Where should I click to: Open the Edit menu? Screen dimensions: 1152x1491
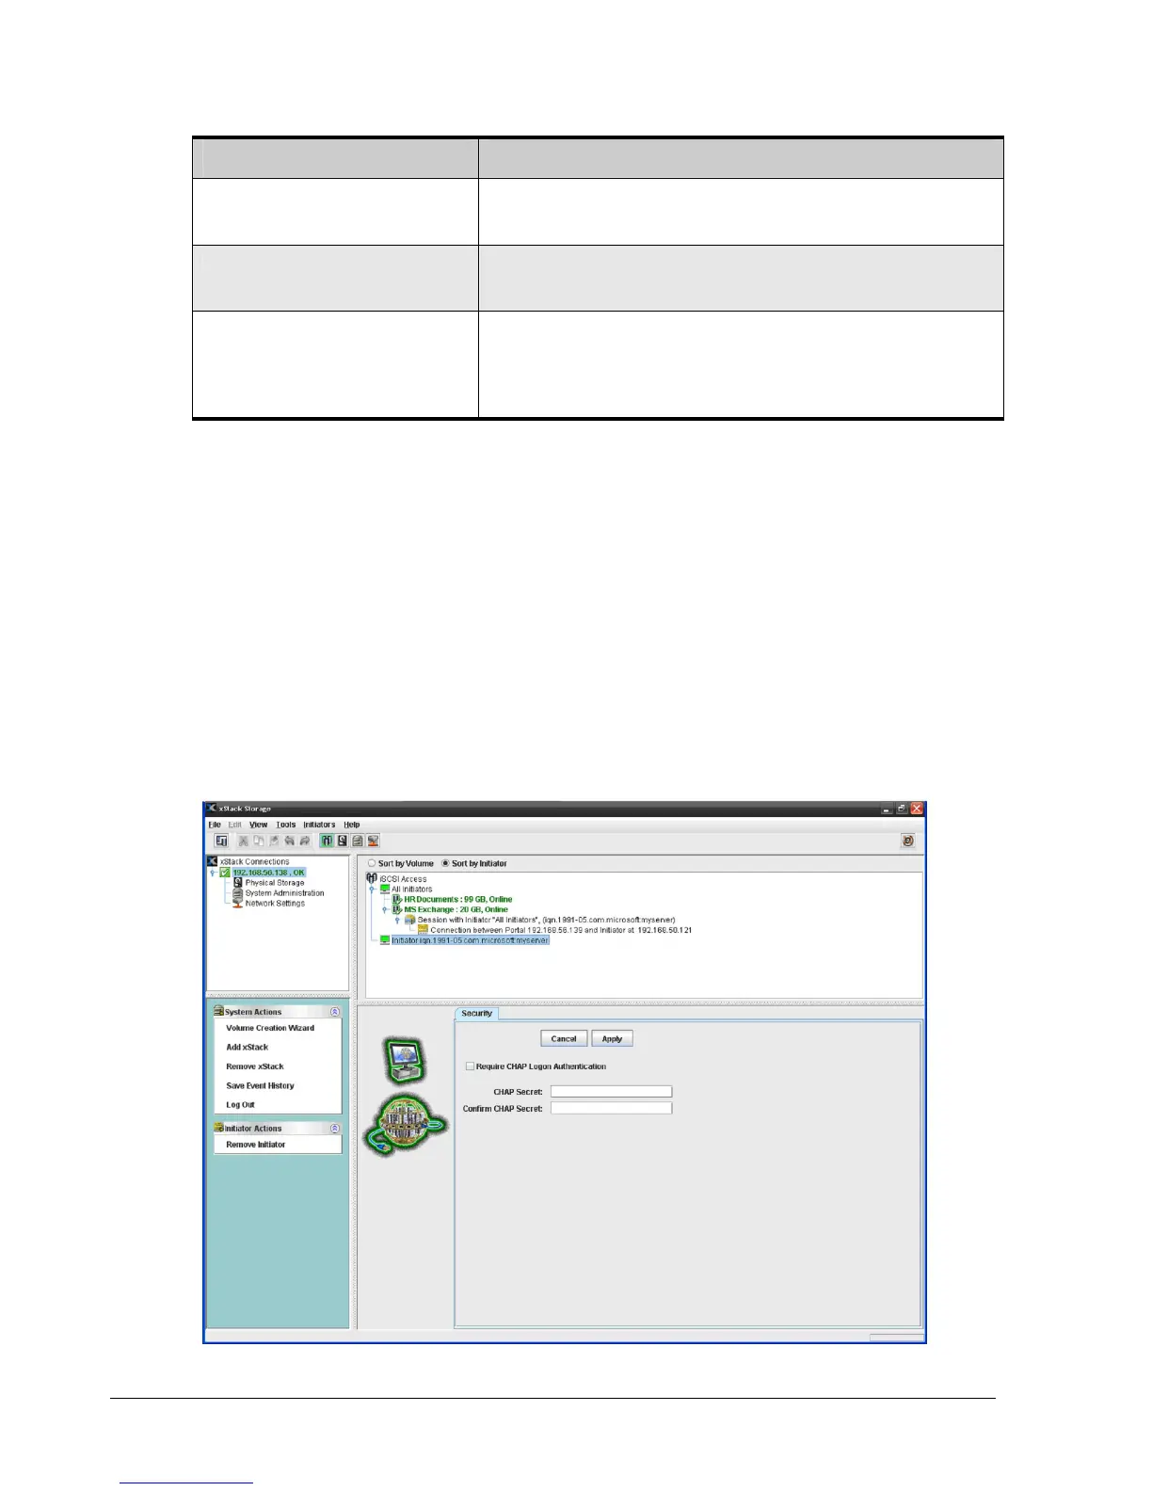tap(235, 825)
